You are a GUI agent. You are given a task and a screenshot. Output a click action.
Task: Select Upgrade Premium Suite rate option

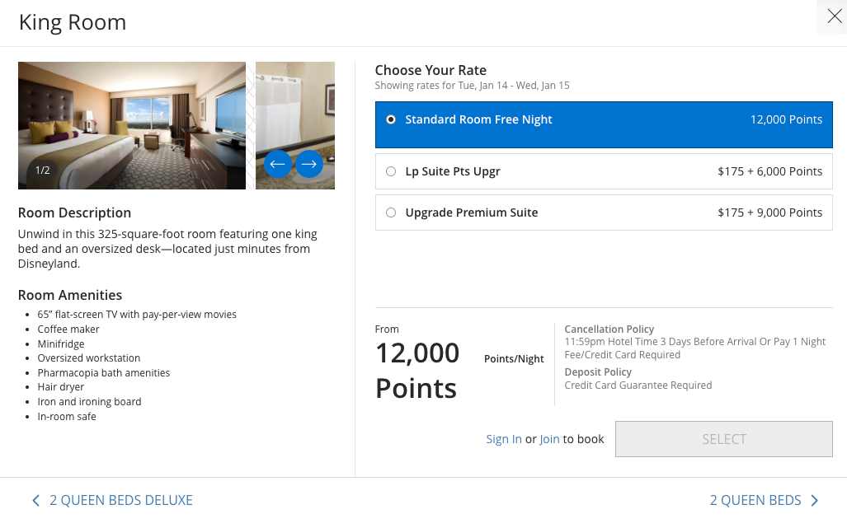pos(391,213)
